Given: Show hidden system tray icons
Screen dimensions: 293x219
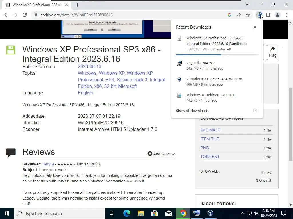Looking at the screenshot, I should [x=242, y=213].
